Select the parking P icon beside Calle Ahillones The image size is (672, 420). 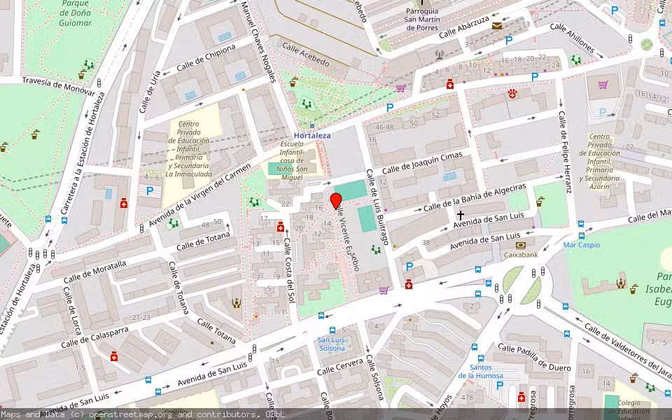[x=534, y=77]
